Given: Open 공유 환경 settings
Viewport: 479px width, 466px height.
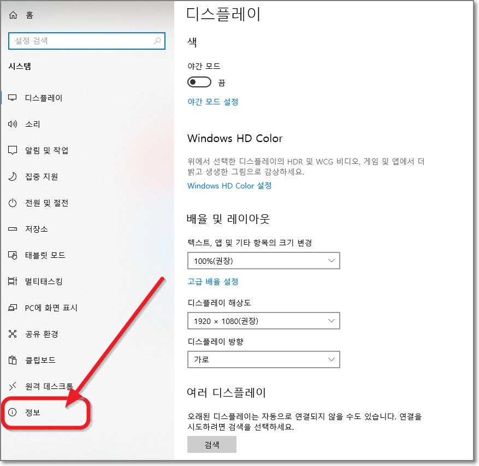Looking at the screenshot, I should tap(42, 334).
